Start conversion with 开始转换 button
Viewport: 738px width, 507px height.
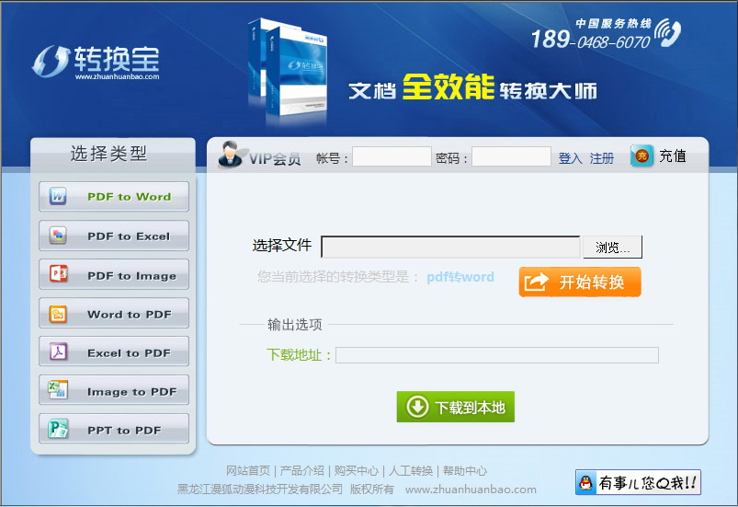pyautogui.click(x=580, y=282)
